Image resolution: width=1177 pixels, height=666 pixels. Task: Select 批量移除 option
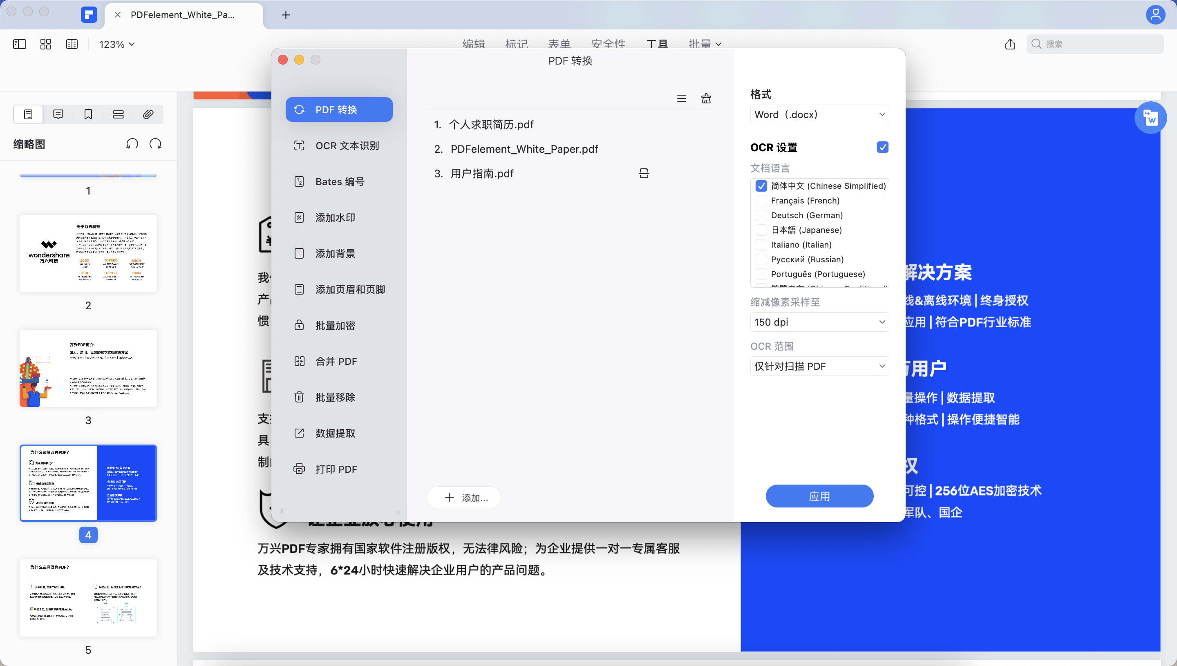[x=339, y=397]
